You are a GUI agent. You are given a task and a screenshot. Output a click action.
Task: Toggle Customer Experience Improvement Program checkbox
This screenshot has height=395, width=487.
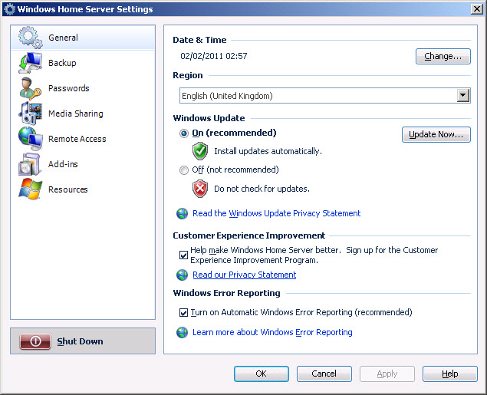(183, 255)
